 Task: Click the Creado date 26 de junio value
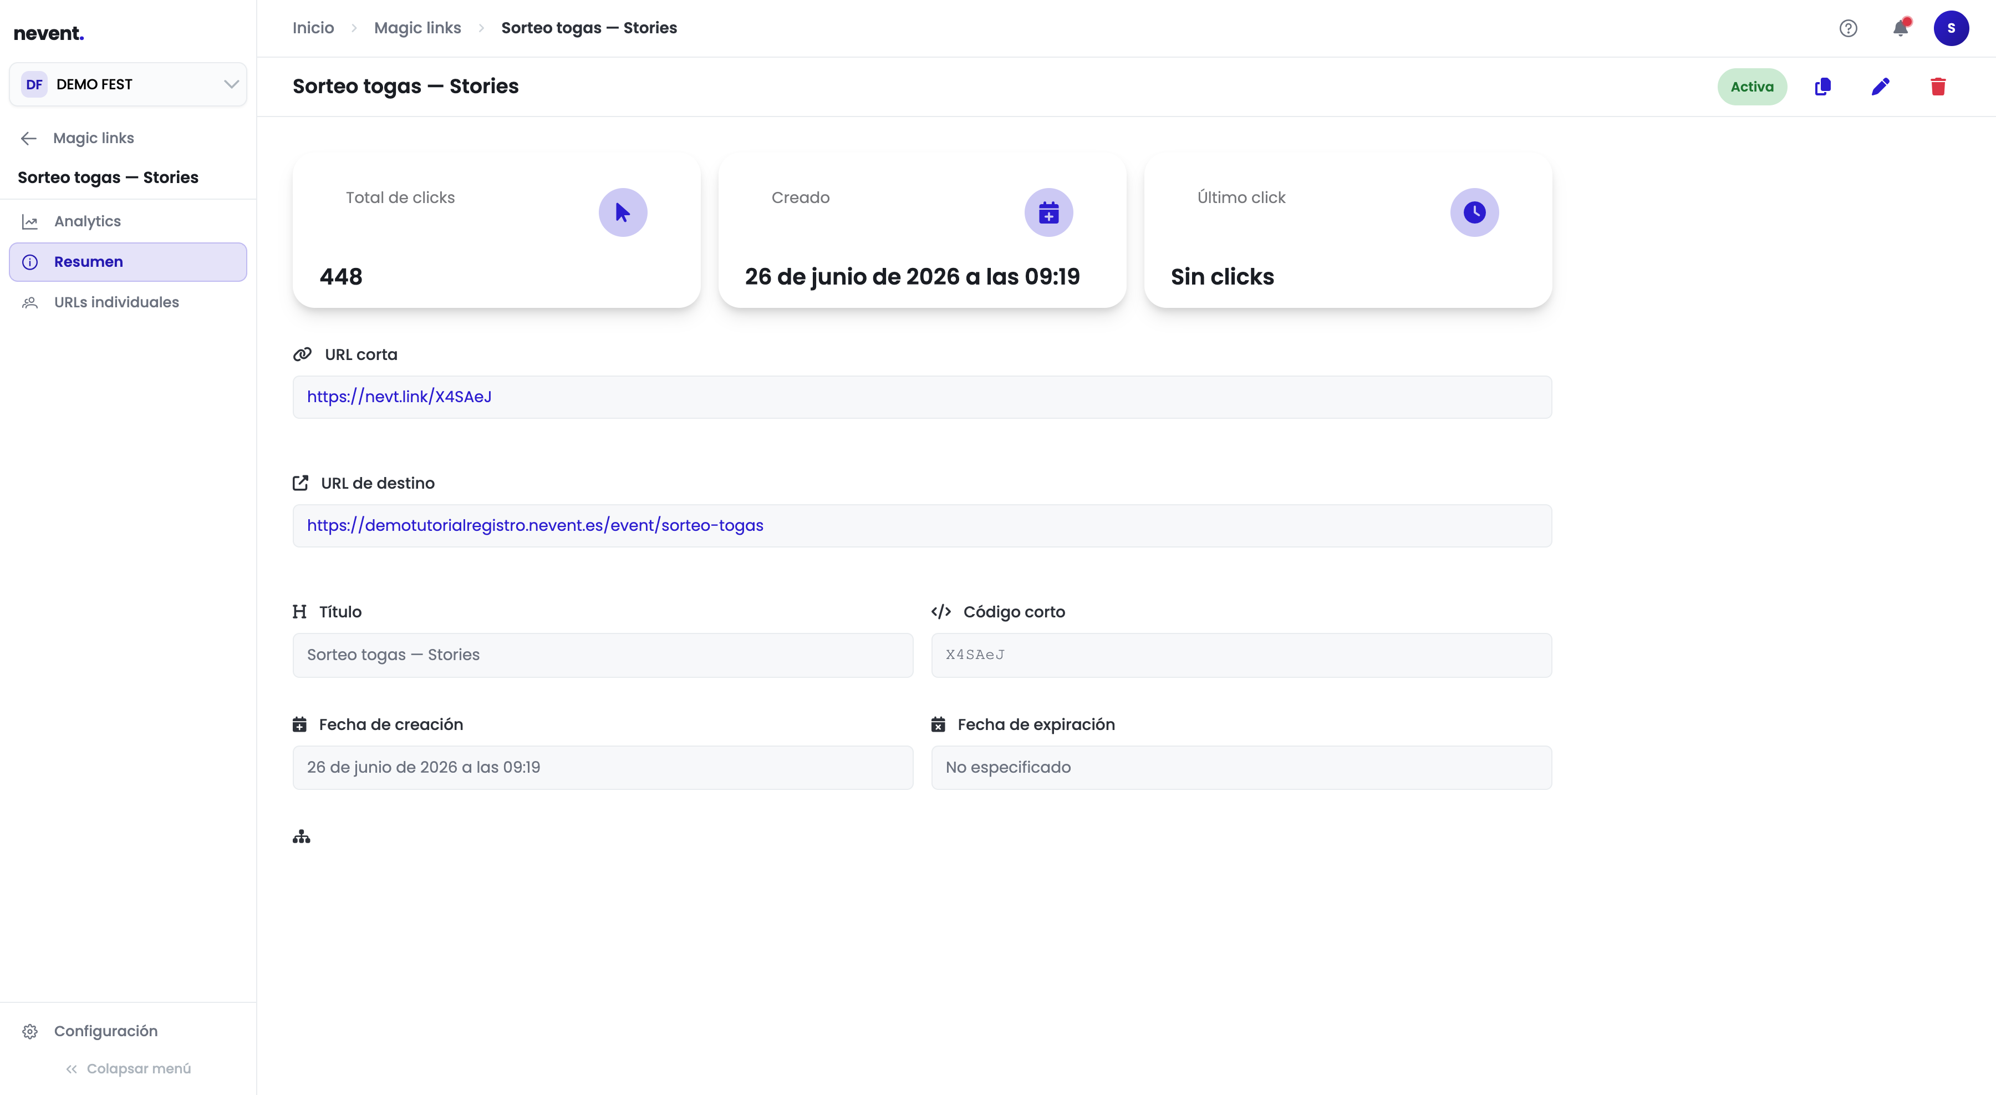pos(912,277)
